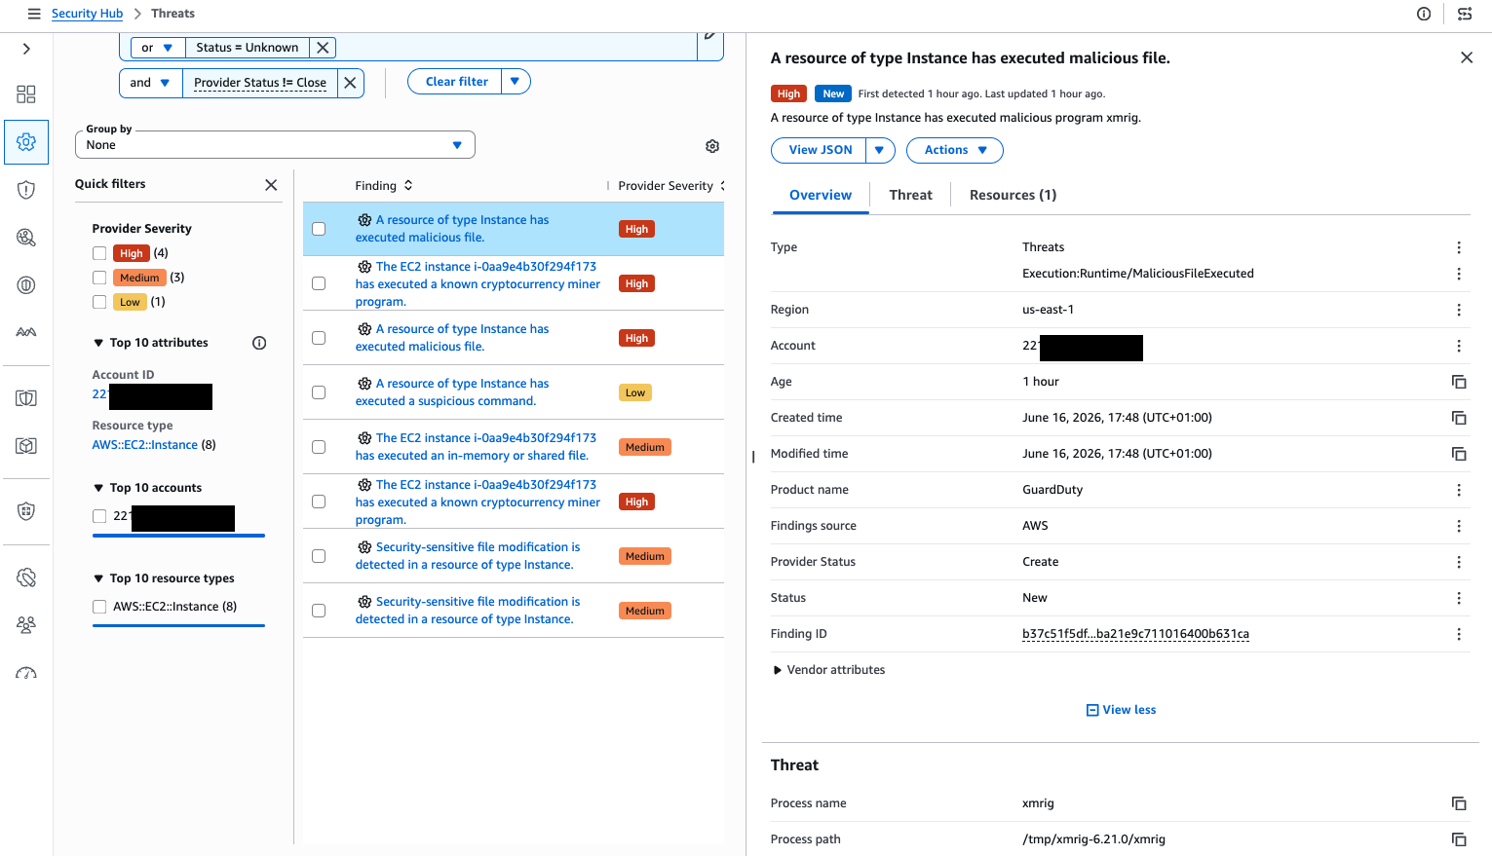Switch to the Threat tab

pos(911,195)
